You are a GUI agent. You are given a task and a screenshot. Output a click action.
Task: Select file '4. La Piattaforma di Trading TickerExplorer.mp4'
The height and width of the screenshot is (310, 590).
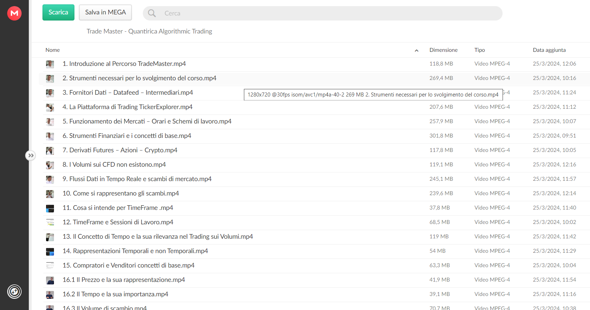point(127,107)
